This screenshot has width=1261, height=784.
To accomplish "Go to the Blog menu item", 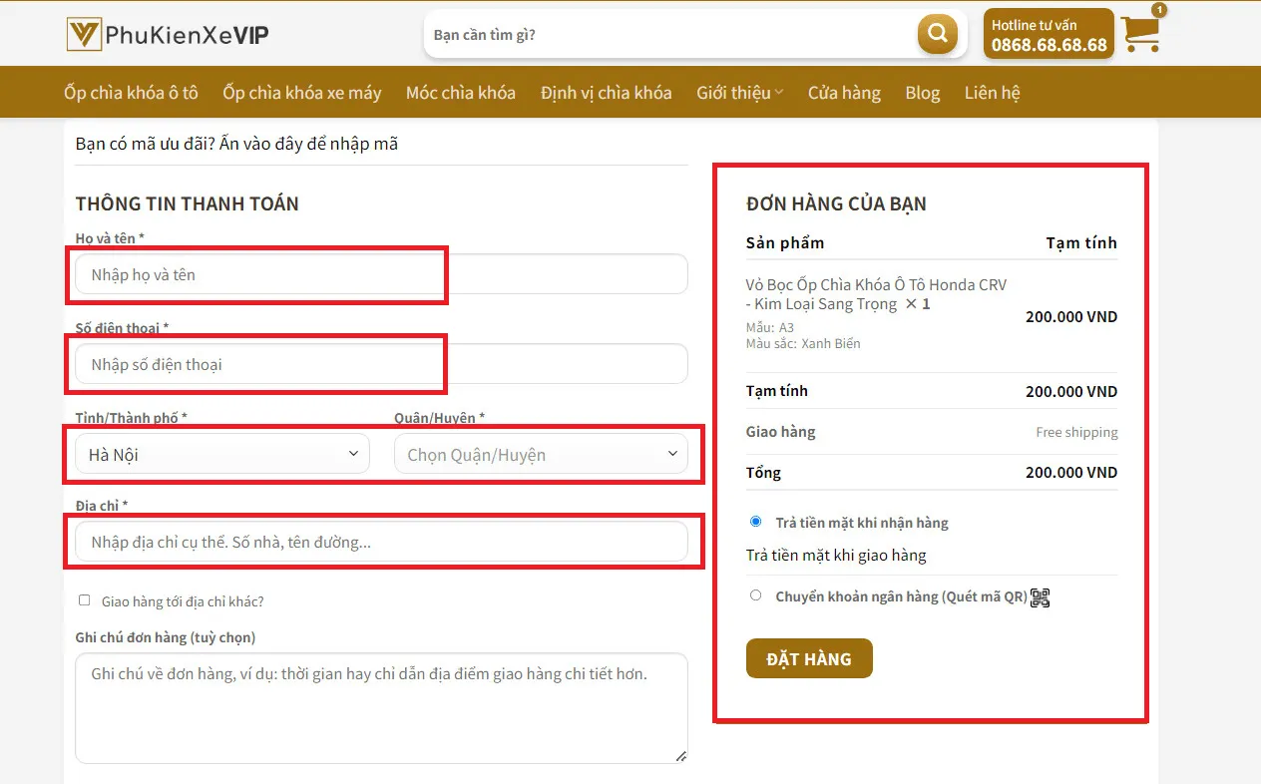I will click(x=922, y=93).
